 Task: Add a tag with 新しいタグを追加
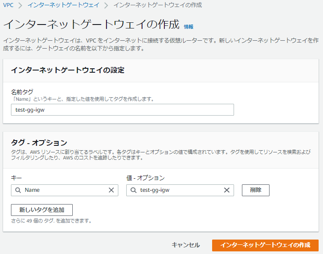[42, 210]
